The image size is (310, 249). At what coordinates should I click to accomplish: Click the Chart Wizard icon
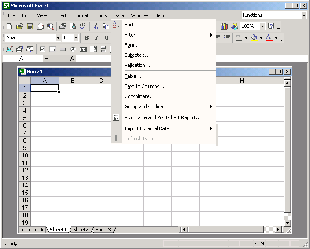225,26
